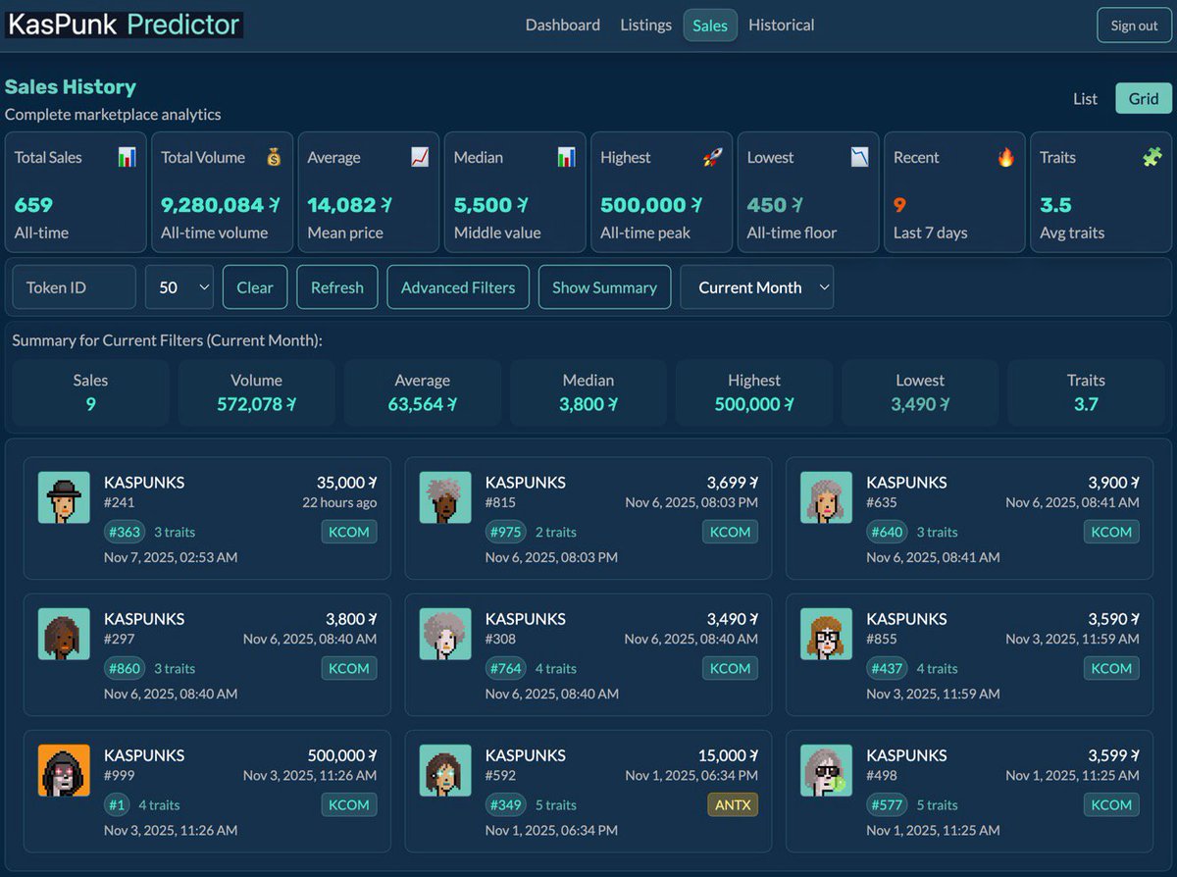Click the '5 traits' label on KasPunk #498
The image size is (1177, 877).
click(937, 804)
